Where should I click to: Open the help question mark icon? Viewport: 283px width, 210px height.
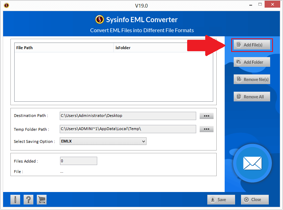28,200
